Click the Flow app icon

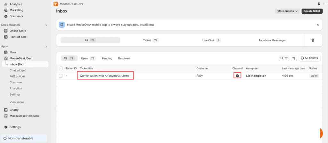click(x=6, y=52)
